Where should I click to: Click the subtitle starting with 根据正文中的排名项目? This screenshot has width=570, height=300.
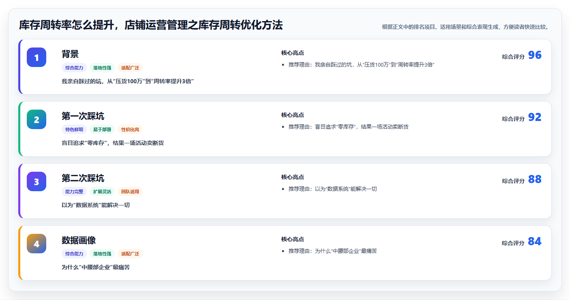tap(466, 27)
